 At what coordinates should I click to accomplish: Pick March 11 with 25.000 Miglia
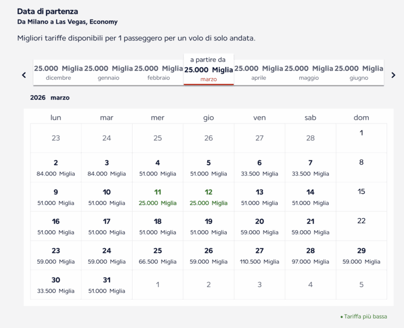coord(158,197)
